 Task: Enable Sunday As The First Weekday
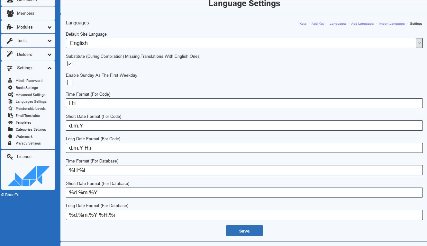click(70, 83)
